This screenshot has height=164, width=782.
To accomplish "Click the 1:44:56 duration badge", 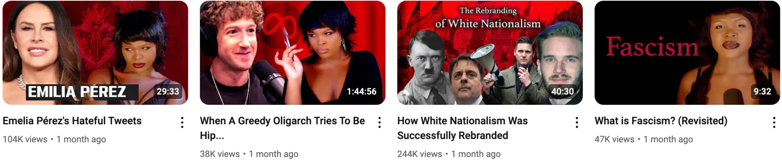I will click(x=362, y=92).
